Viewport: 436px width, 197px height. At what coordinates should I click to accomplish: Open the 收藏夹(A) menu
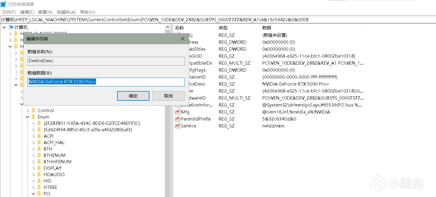66,12
